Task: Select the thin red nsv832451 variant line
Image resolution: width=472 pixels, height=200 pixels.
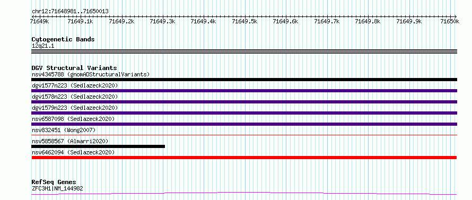Action: pos(244,135)
